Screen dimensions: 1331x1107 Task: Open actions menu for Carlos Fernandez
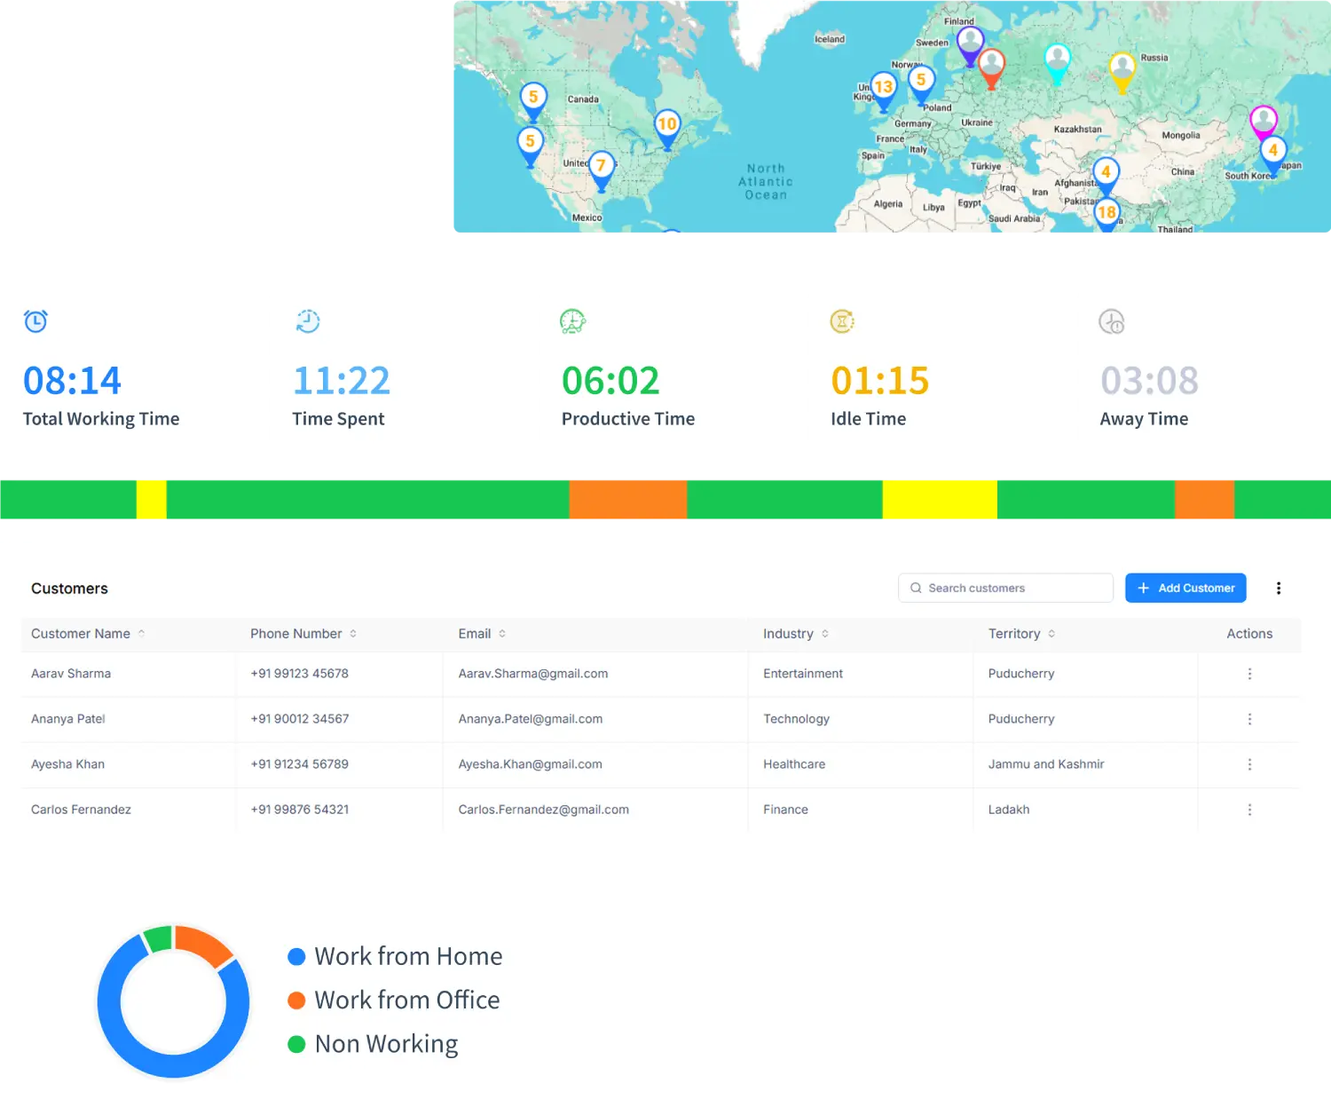tap(1249, 810)
